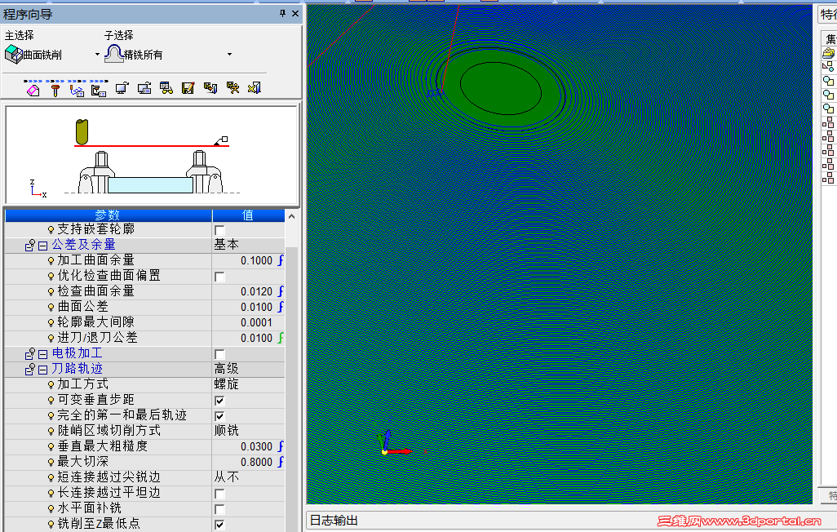
Task: Click the exit wizard icon at toolbar end
Action: click(253, 88)
